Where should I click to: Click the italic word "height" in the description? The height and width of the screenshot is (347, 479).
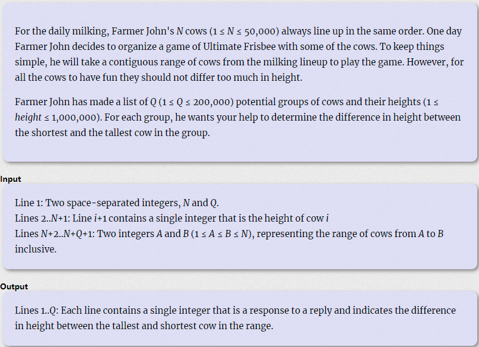[28, 117]
